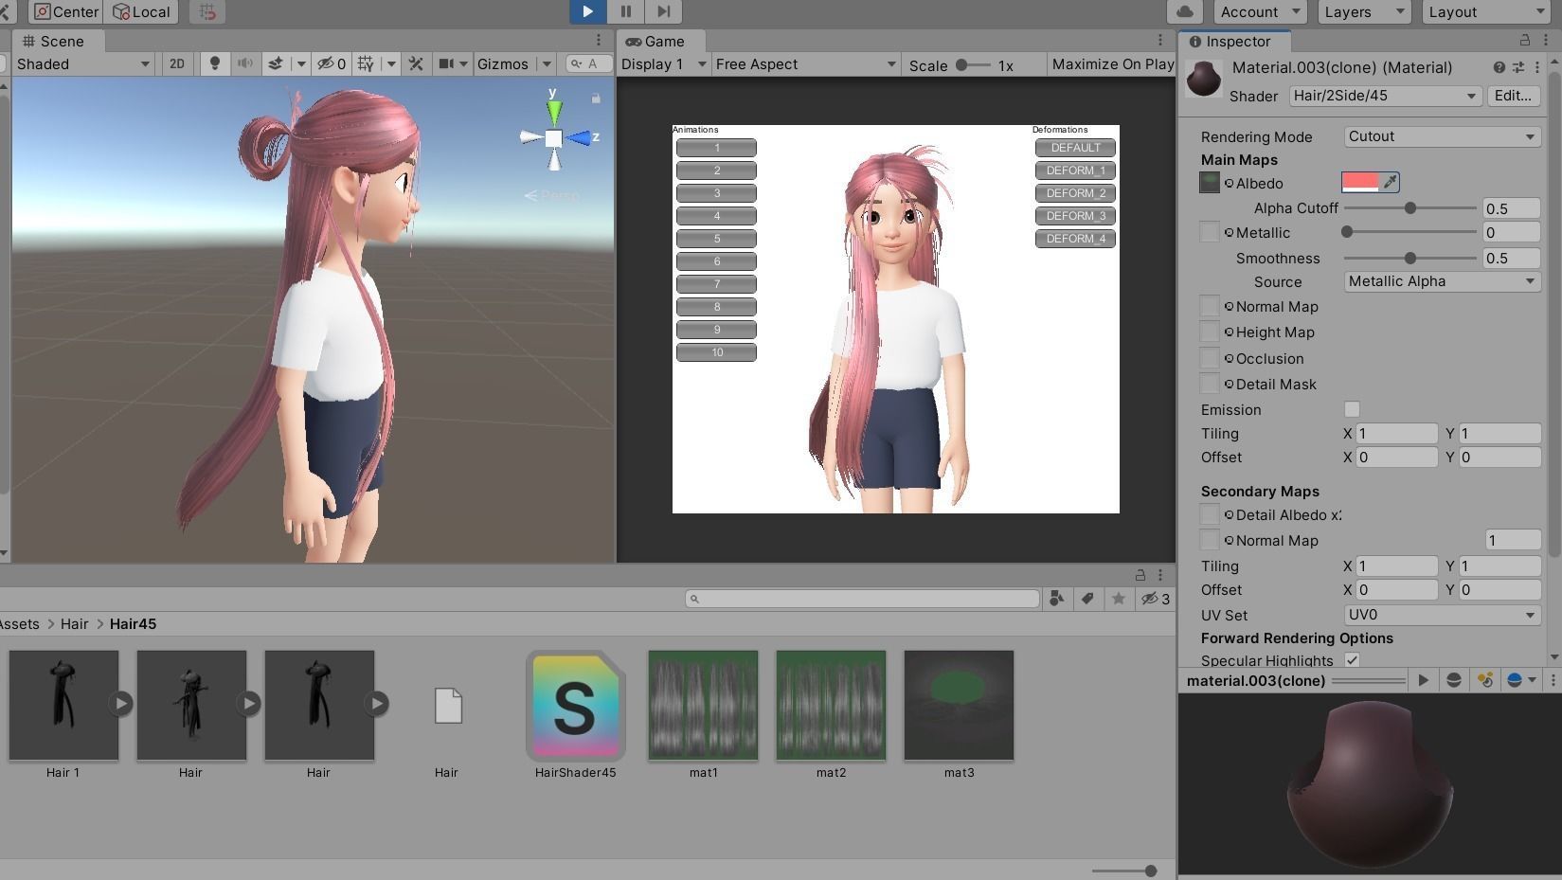Open the Layers menu dropdown

[1362, 11]
